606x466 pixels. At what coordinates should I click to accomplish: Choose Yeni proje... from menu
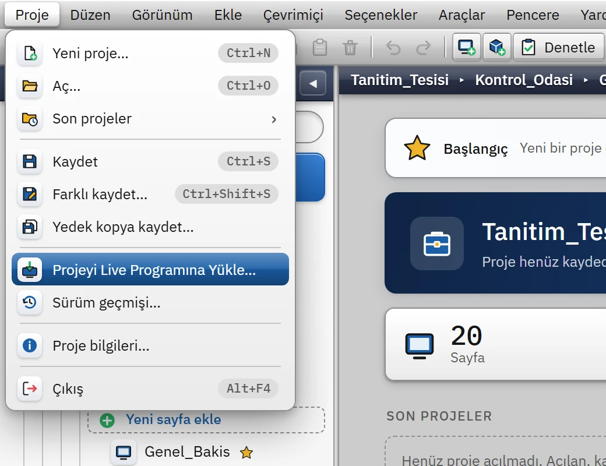150,53
